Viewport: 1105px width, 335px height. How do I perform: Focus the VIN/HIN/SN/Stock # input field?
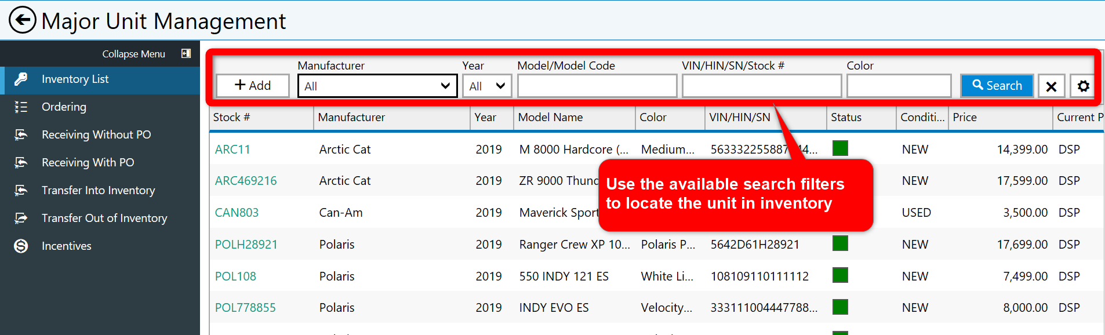tap(762, 86)
